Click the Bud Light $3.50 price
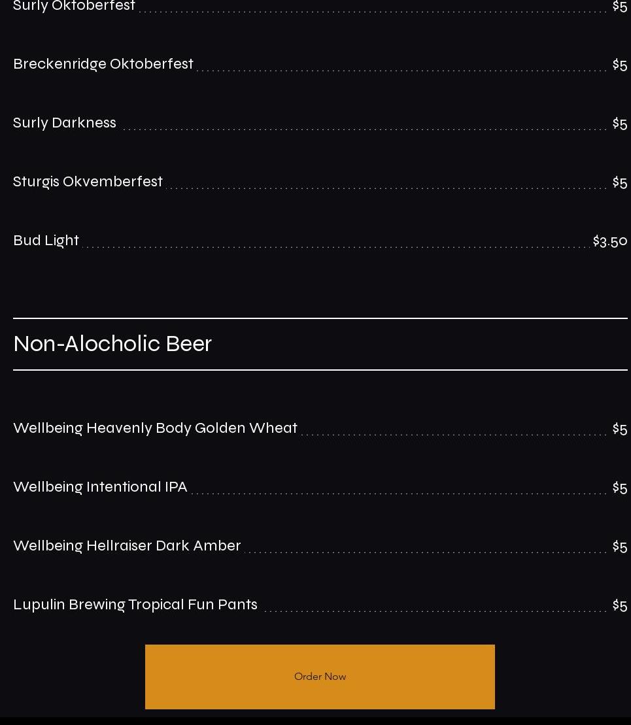 point(609,241)
